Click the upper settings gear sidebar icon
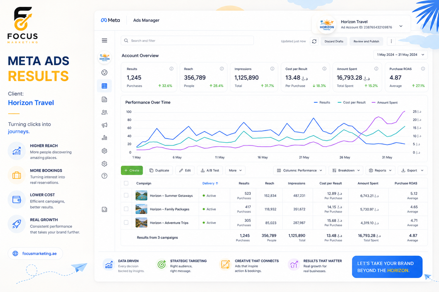 click(105, 151)
